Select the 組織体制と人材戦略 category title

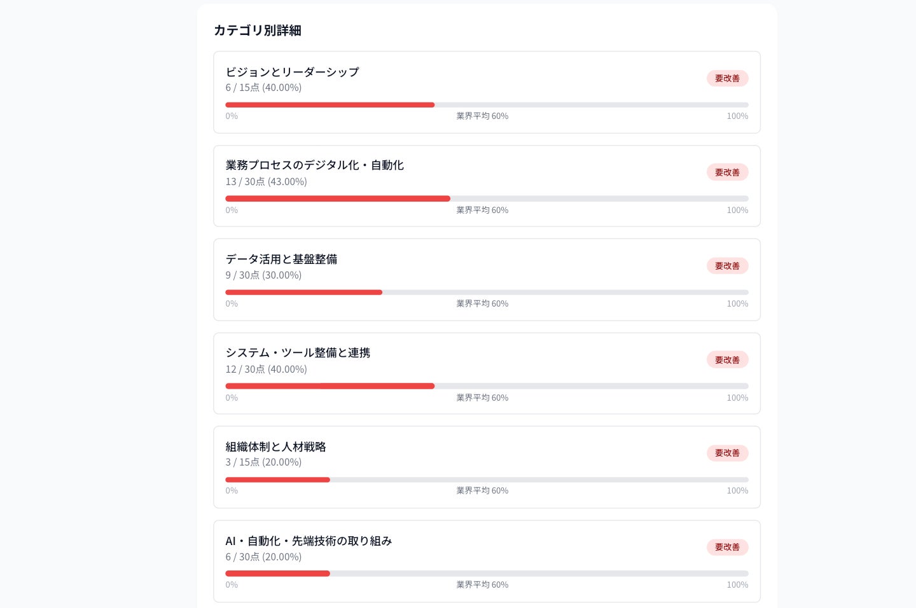coord(275,446)
